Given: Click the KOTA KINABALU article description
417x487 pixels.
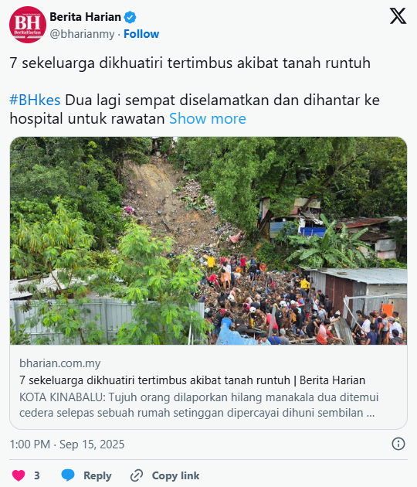Looking at the screenshot, I should 199,405.
